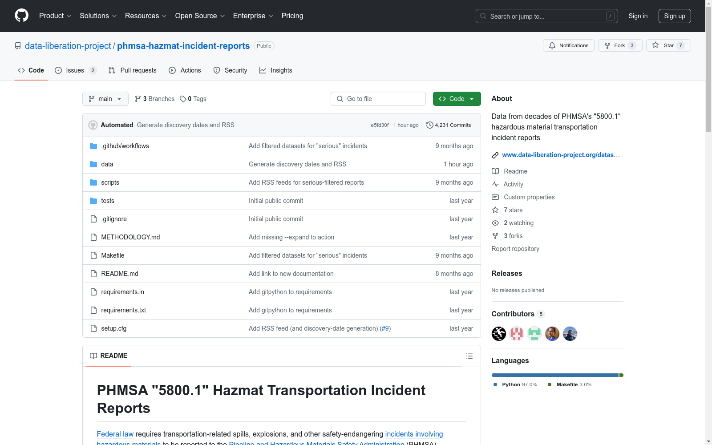Screen dimensions: 712x445
Task: Open the .github/workflows folder
Action: point(125,146)
